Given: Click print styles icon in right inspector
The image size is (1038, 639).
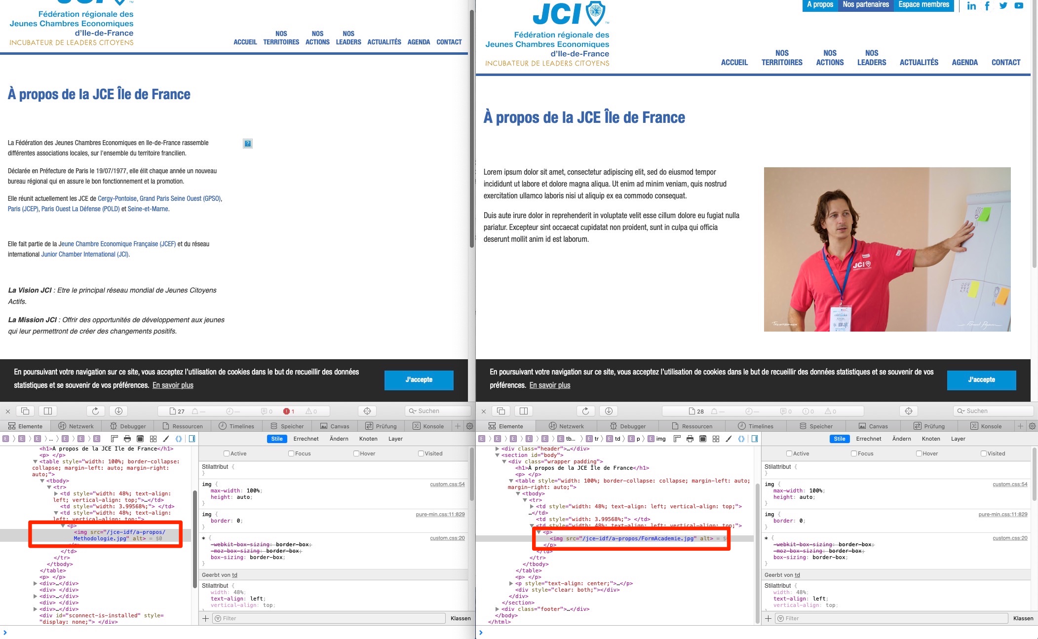Looking at the screenshot, I should pyautogui.click(x=690, y=439).
